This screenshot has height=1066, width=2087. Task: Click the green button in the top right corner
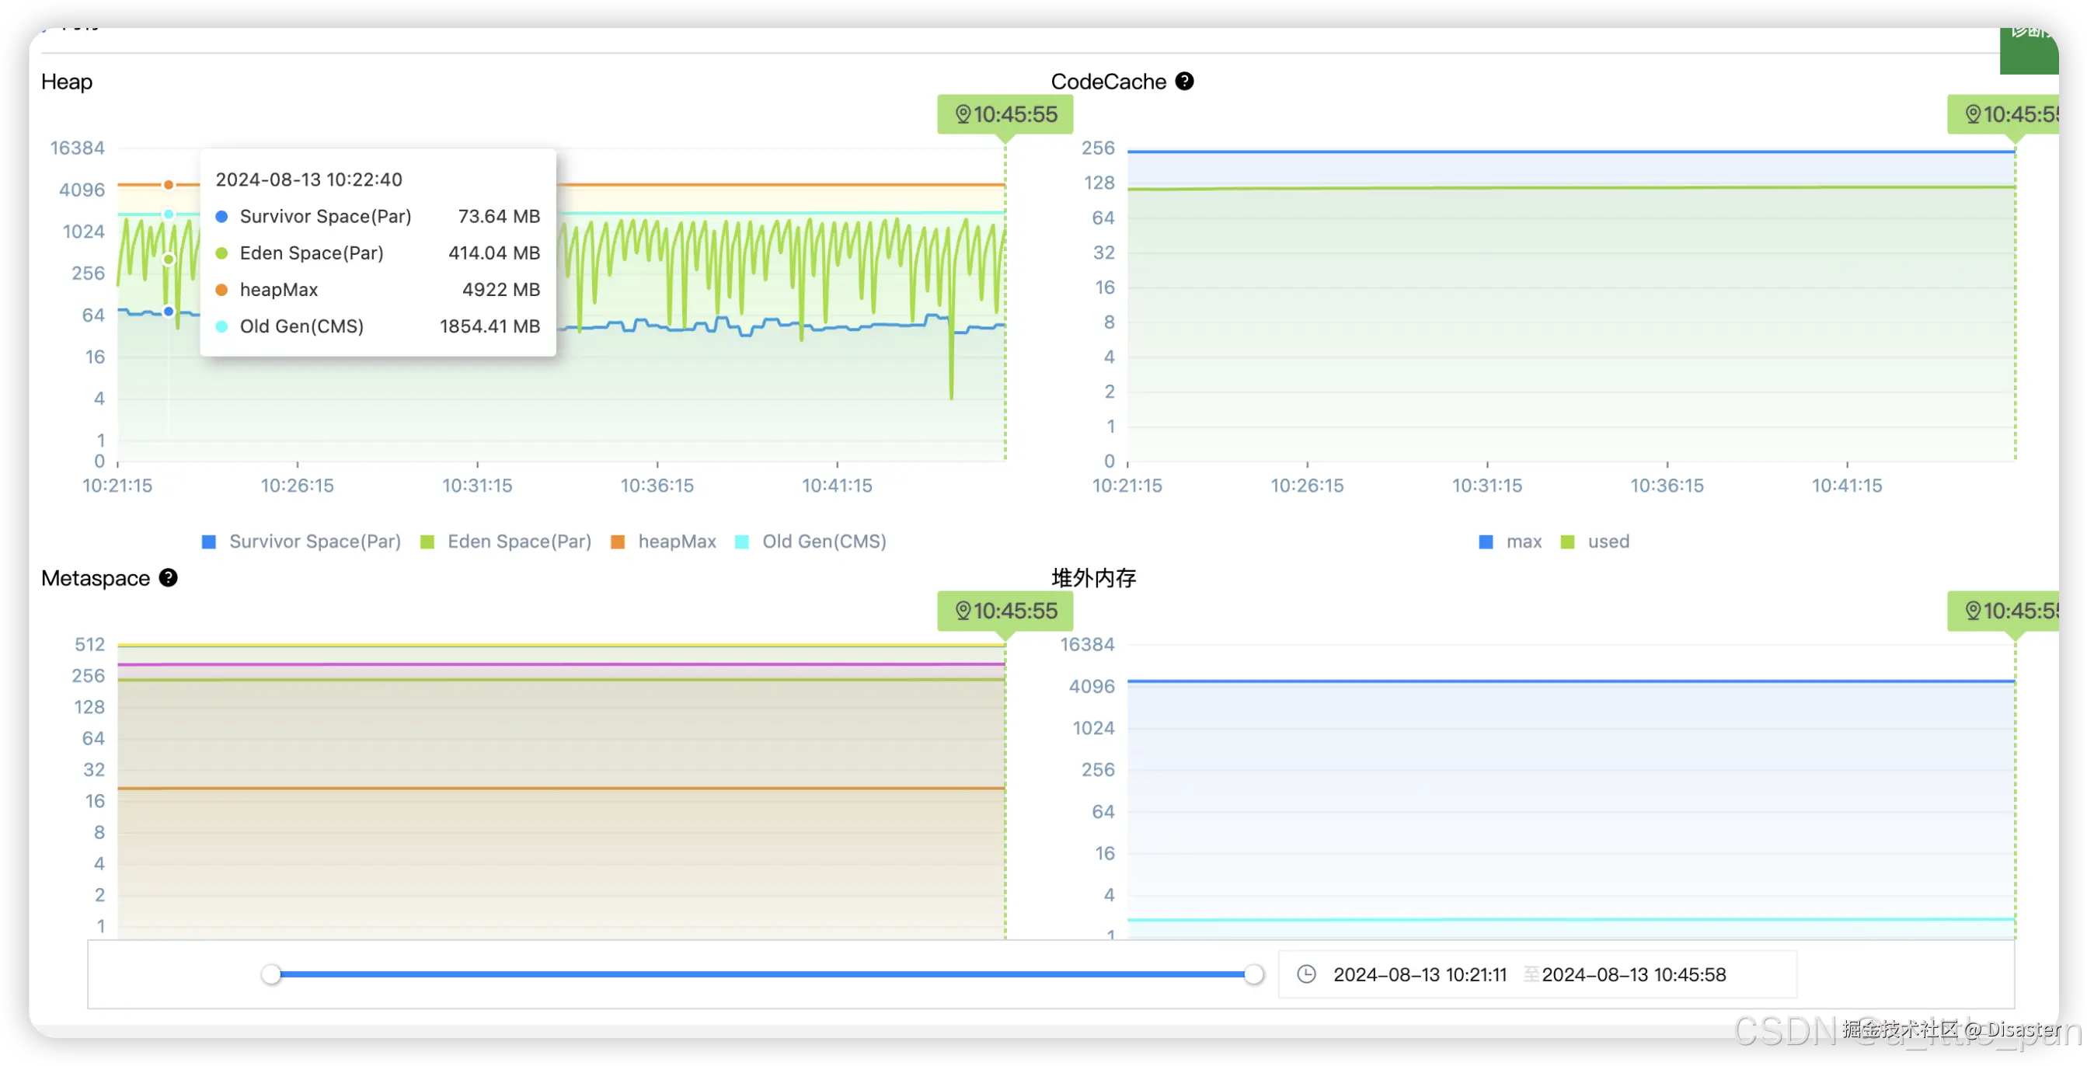2028,51
